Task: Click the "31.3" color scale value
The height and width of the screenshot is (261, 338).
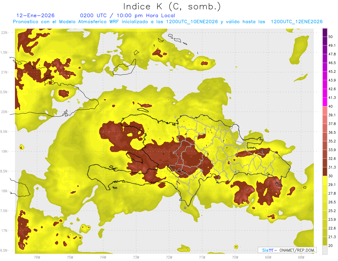Action: click(x=332, y=167)
